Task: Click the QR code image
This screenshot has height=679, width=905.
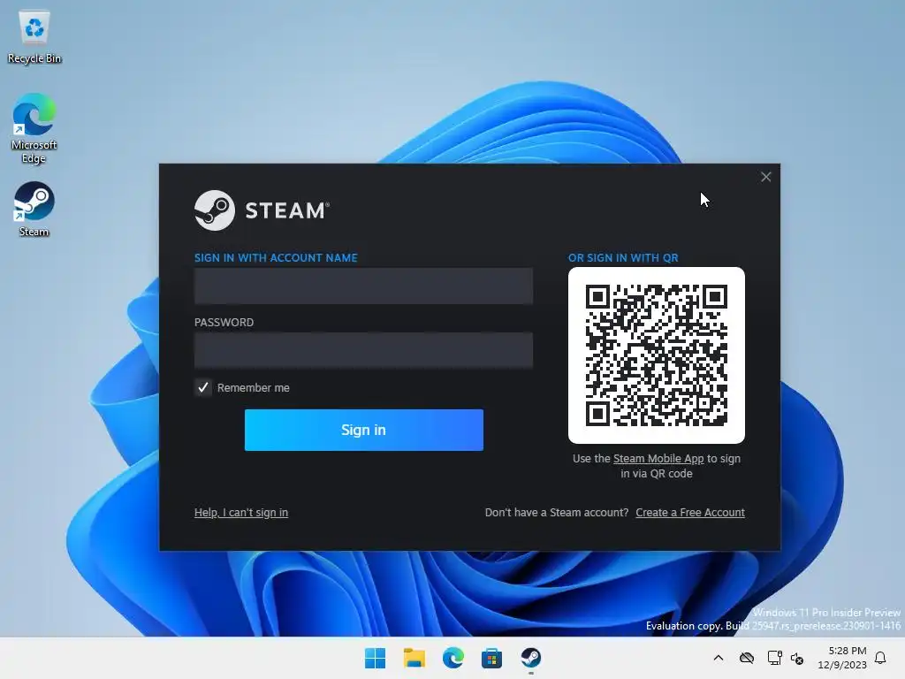Action: [657, 355]
